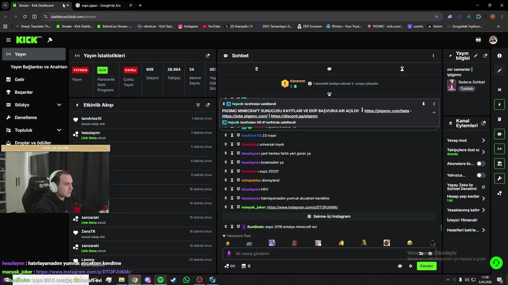Open chat settings gear next to Gönder

[x=410, y=266]
